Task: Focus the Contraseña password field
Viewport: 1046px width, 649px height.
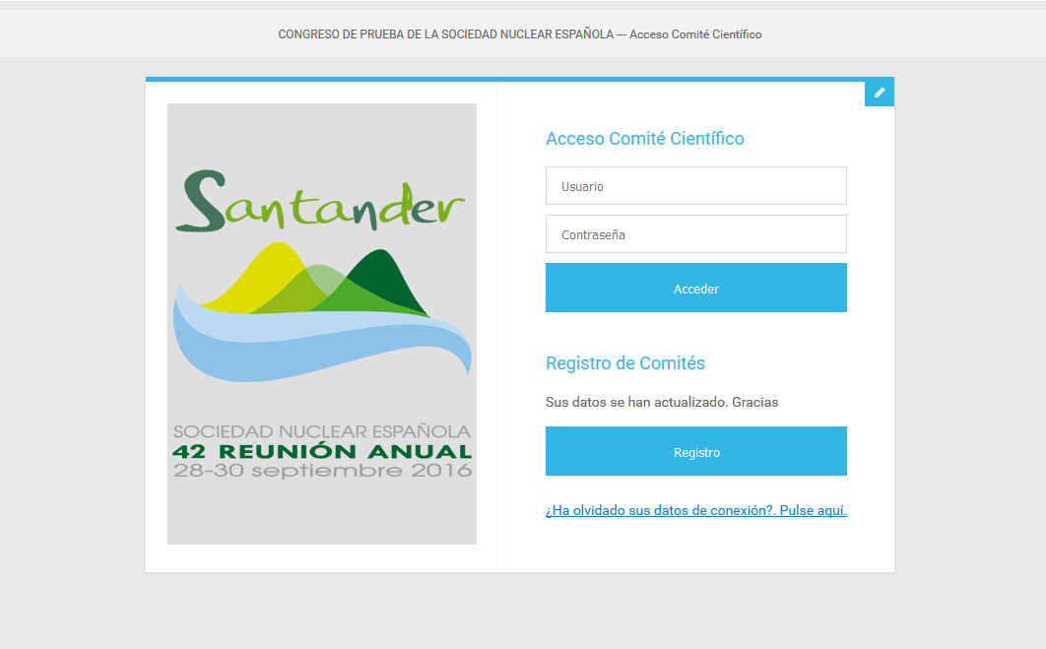Action: 695,234
